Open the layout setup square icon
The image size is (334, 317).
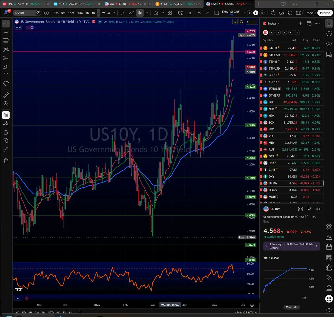point(217,13)
